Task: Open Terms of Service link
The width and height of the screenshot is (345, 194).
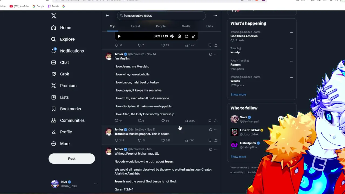Action: point(238,168)
